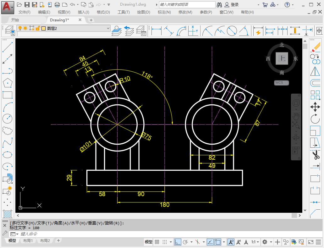Toggle Ortho mode in the status bar

(177, 242)
